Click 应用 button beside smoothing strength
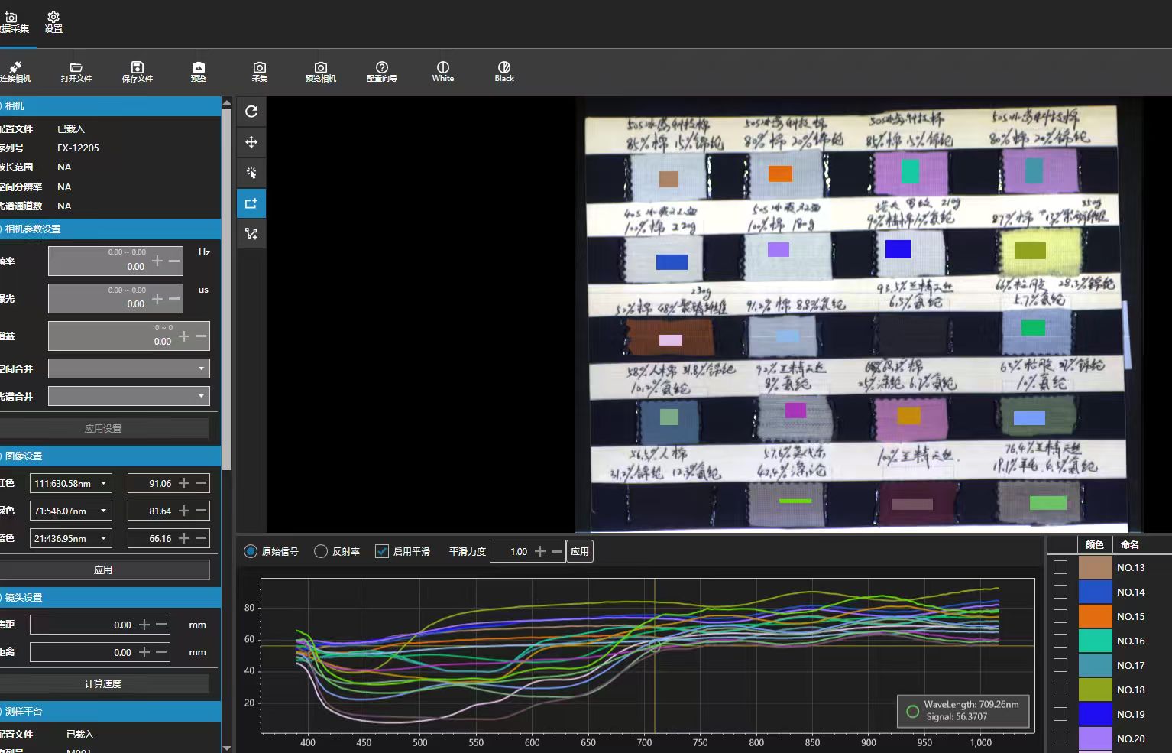Screen dimensions: 1172x753 pyautogui.click(x=579, y=551)
